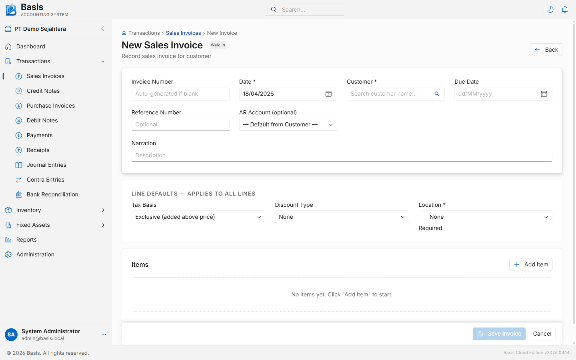Select the Sales Invoices icon in sidebar

click(19, 76)
